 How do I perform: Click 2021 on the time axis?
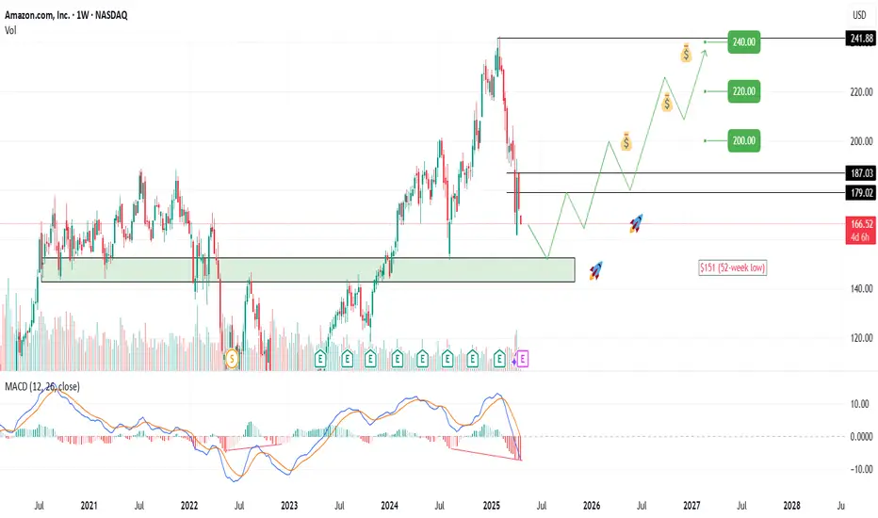click(x=89, y=506)
